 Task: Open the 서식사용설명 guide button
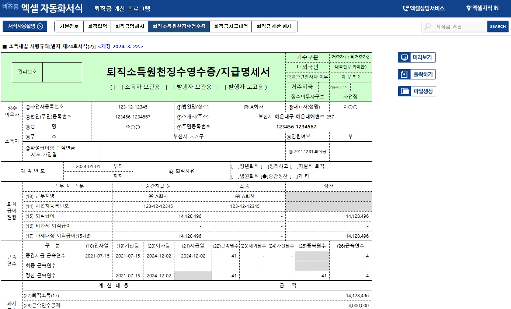(x=25, y=26)
